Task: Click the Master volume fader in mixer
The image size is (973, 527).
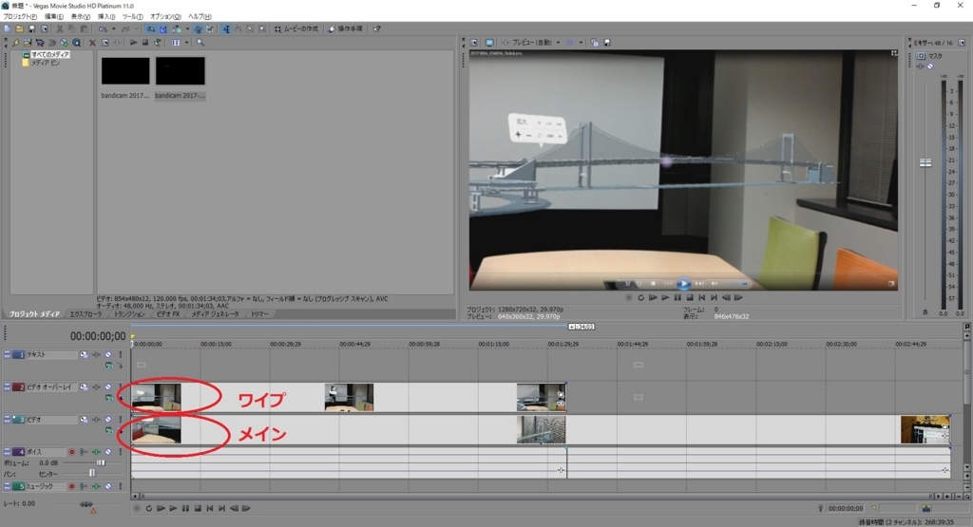Action: click(x=925, y=162)
